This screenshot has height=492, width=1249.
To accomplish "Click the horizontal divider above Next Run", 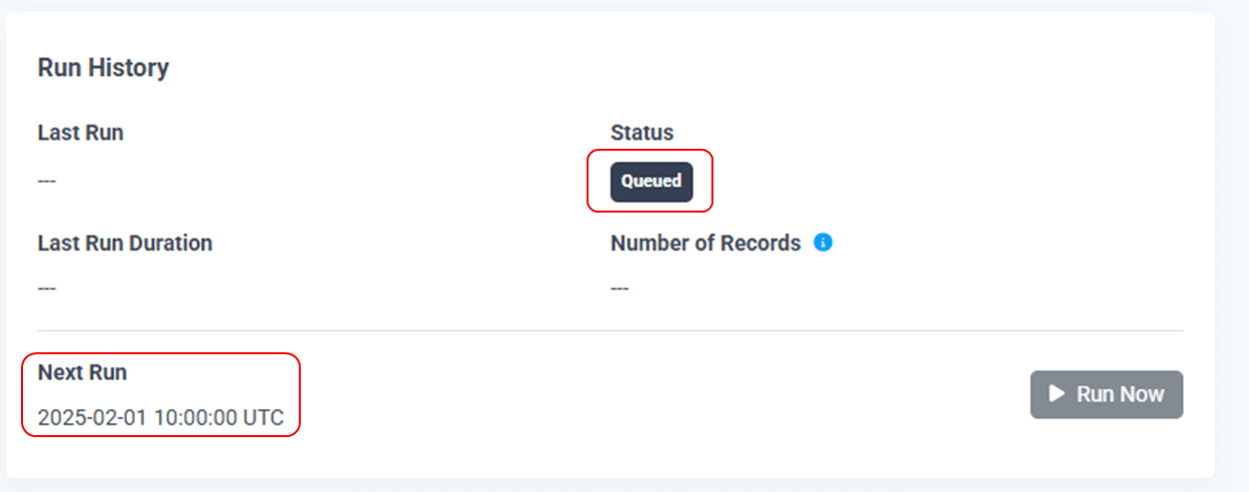I will 610,330.
